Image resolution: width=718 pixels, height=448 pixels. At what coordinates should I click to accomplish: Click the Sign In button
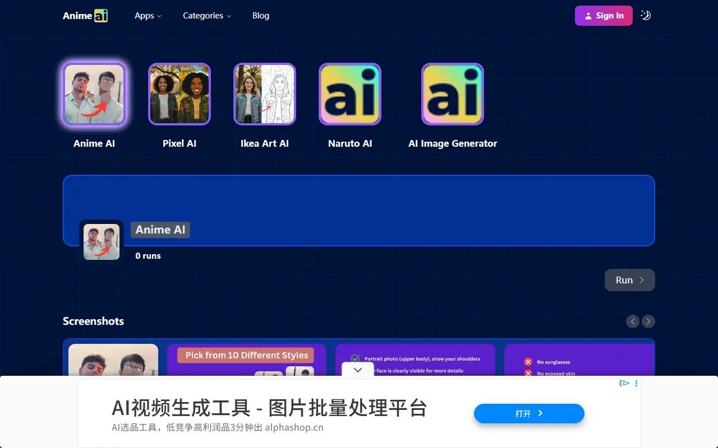(x=604, y=16)
